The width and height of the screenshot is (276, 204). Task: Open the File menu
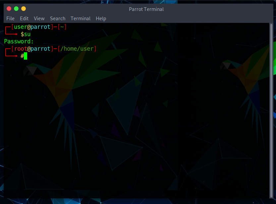10,19
